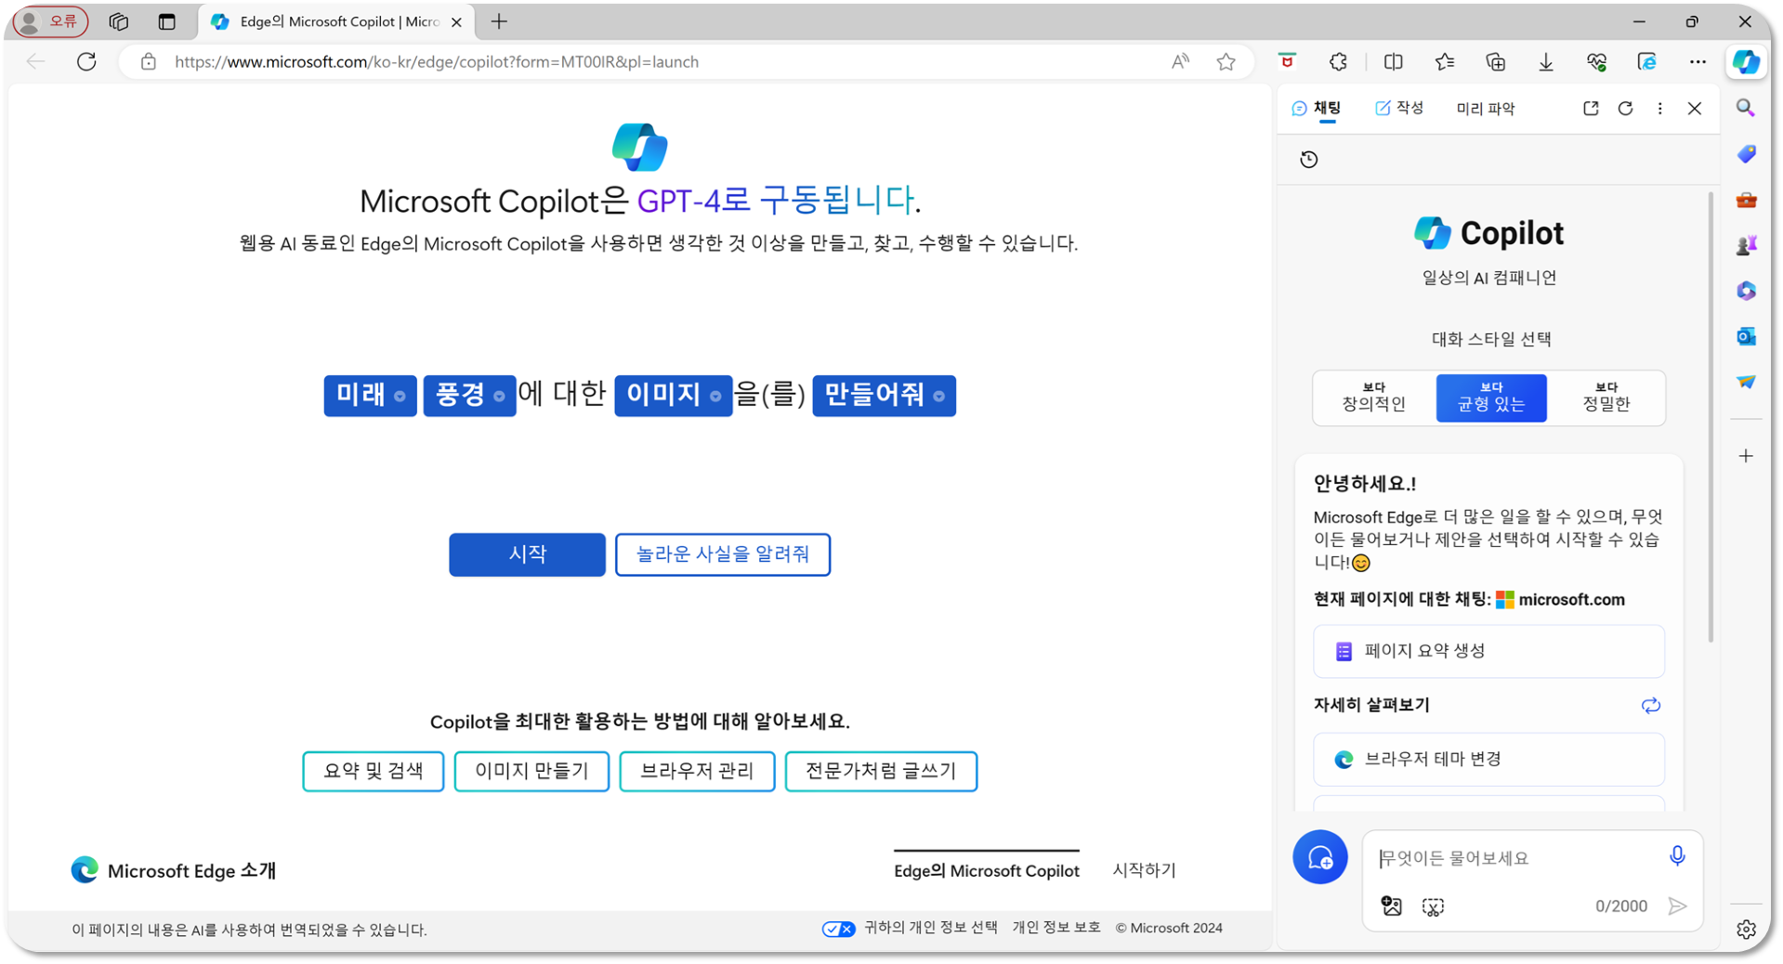This screenshot has width=1783, height=964.
Task: Select the 균형 있는 conversation style
Action: click(x=1491, y=397)
